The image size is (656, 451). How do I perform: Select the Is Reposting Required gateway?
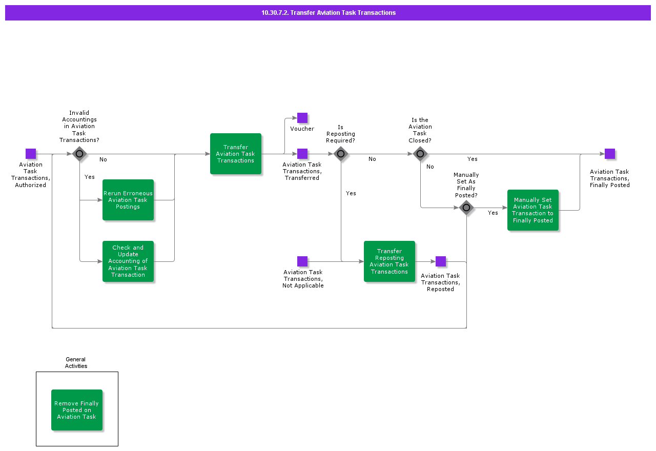(x=341, y=154)
